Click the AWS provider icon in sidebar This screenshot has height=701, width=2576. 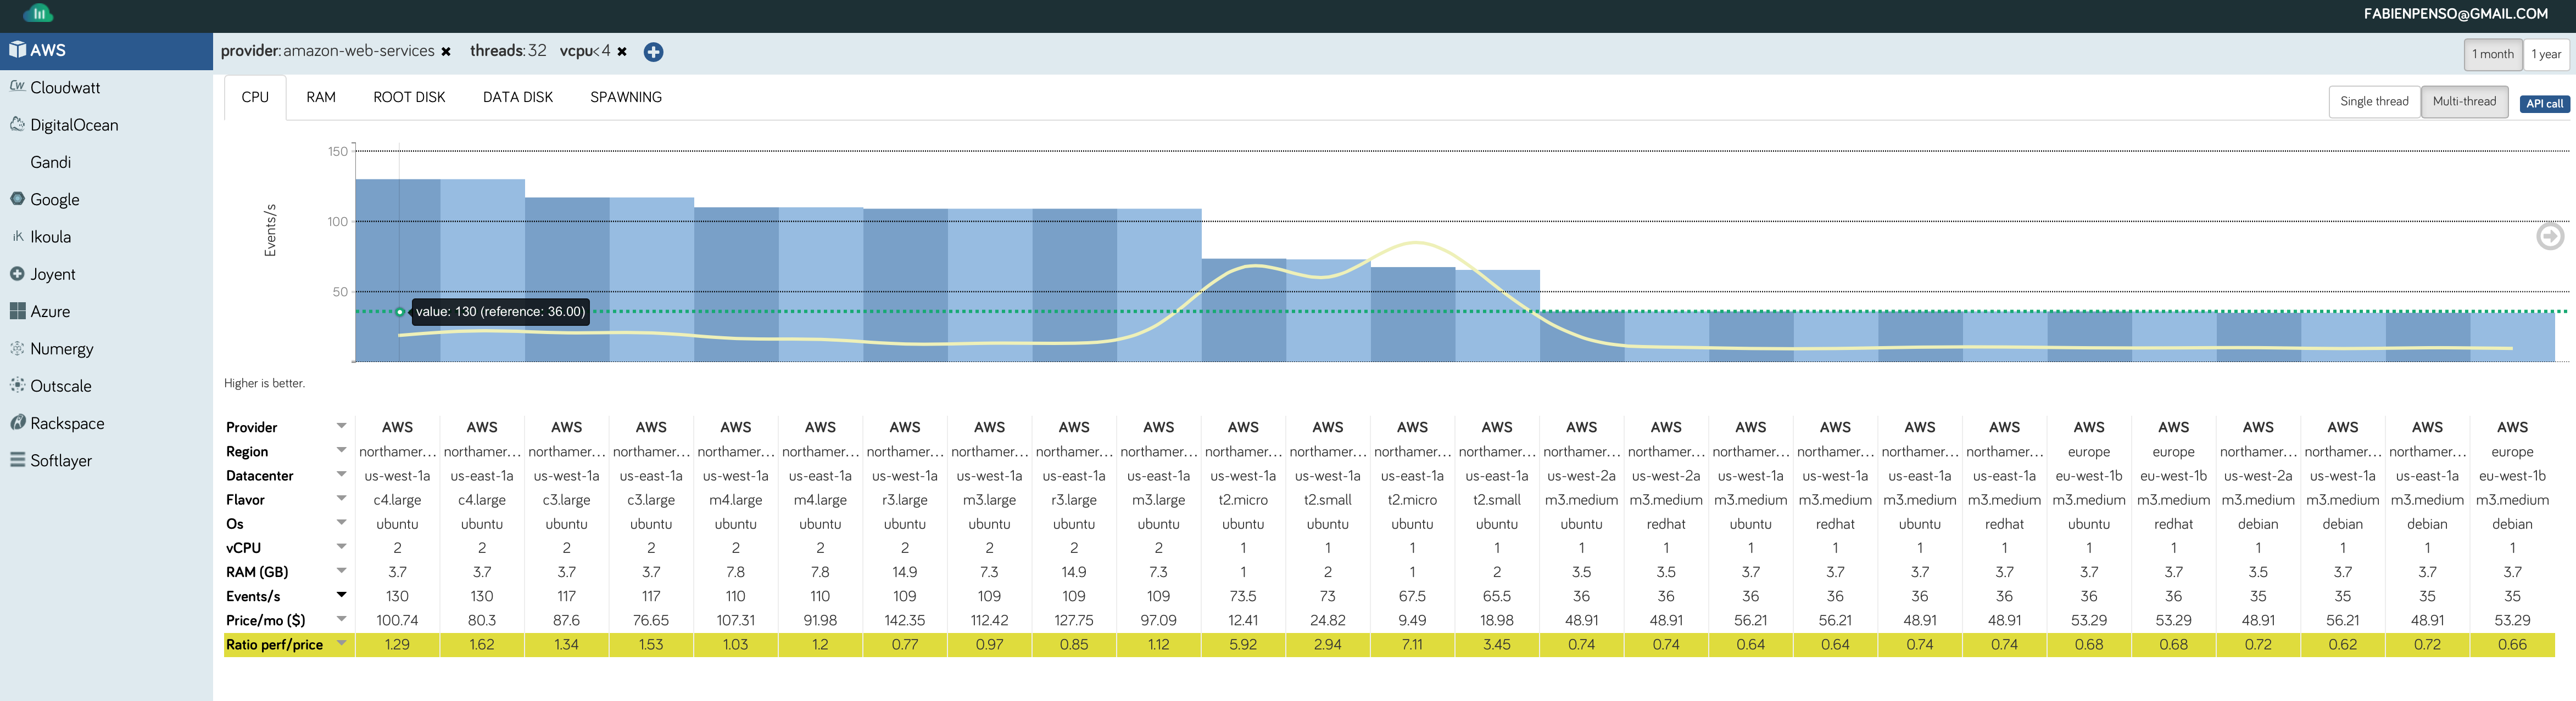point(17,49)
